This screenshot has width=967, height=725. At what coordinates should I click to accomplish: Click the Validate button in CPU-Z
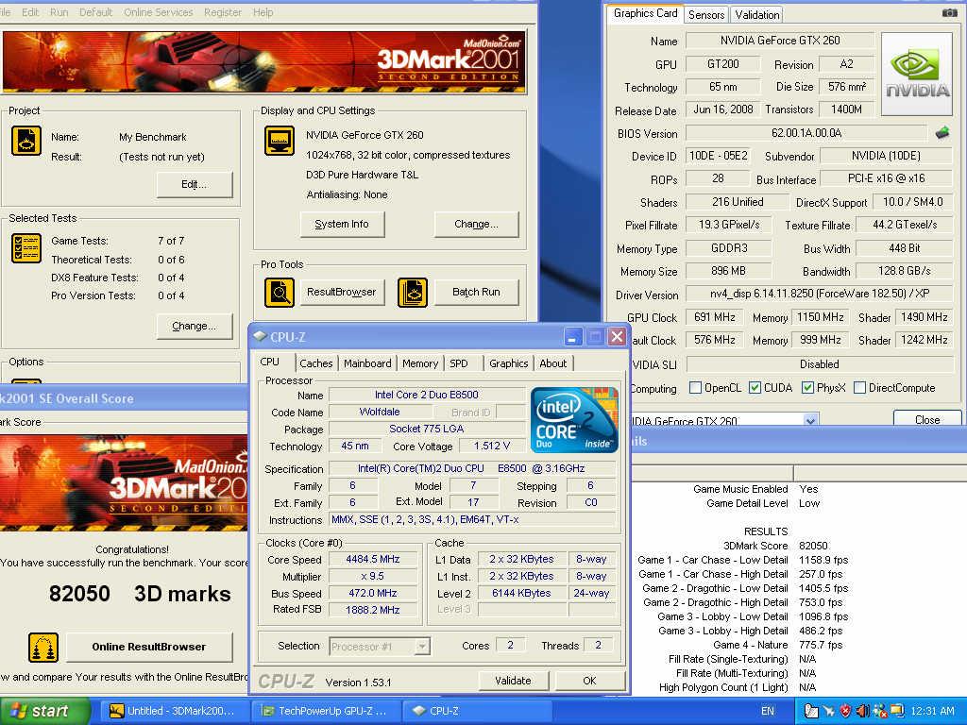(x=513, y=681)
